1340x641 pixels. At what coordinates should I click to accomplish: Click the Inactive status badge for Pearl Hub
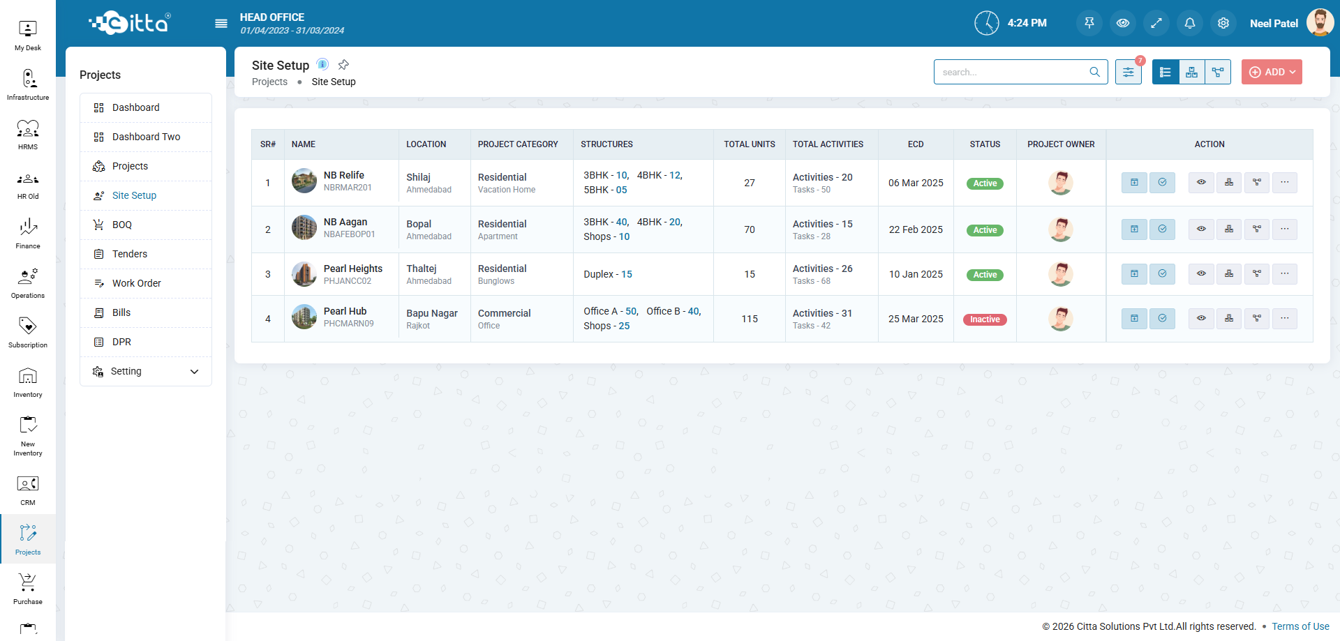point(984,319)
